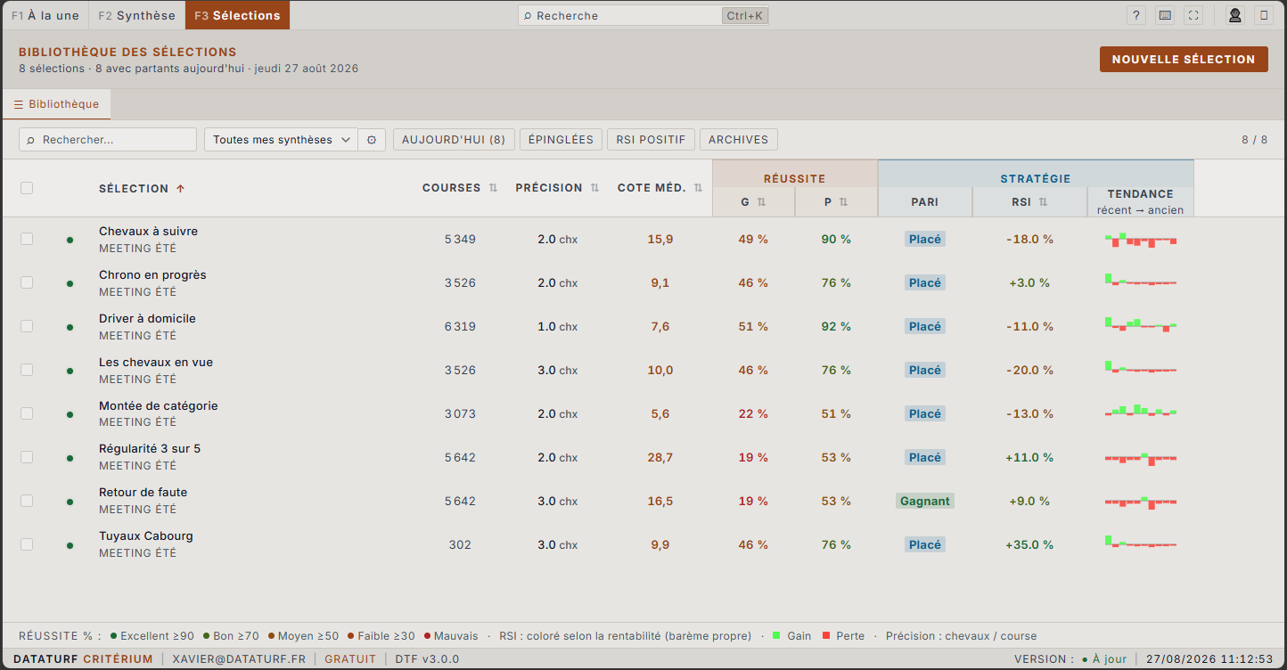
Task: Click the NOUVELLE SÉLECTION button
Action: point(1184,60)
